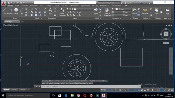Image resolution: width=175 pixels, height=98 pixels.
Task: Click the Table icon in Annotation panel
Action: click(x=55, y=15)
